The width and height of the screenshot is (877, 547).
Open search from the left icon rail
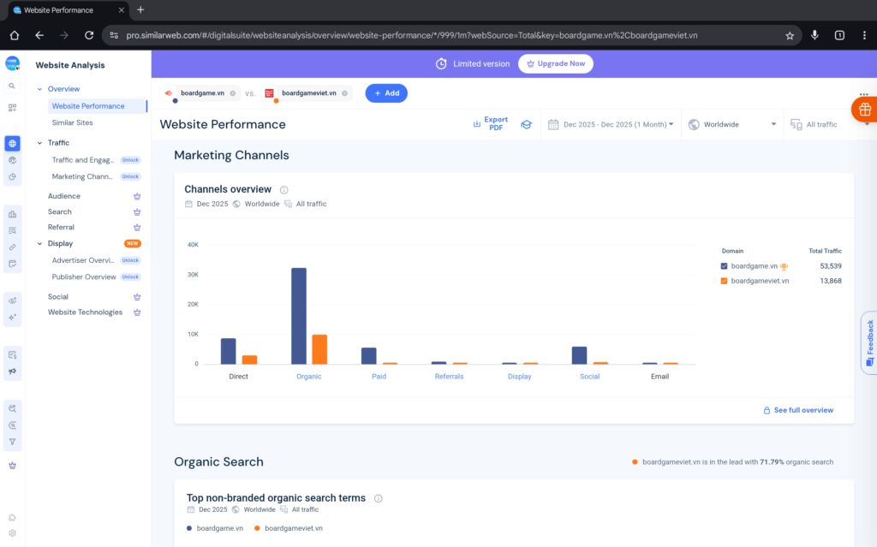point(12,86)
